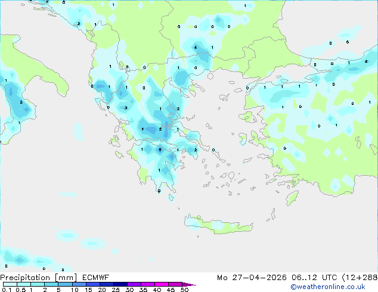Pick the legend swatch between 40 and 45
Screen dimensions: 378x292
(x=162, y=284)
